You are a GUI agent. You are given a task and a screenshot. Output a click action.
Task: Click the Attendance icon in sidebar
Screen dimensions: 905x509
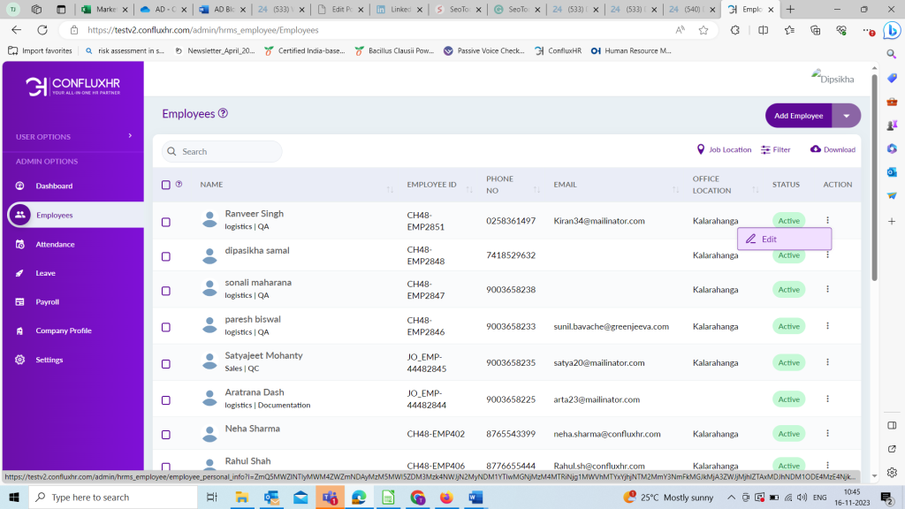click(19, 244)
